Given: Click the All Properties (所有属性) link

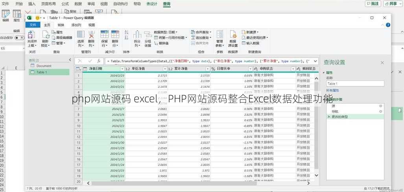Looking at the screenshot, I should 333,91.
